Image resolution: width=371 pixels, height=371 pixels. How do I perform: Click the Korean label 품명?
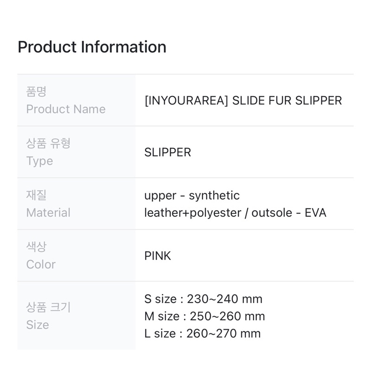[x=36, y=91]
